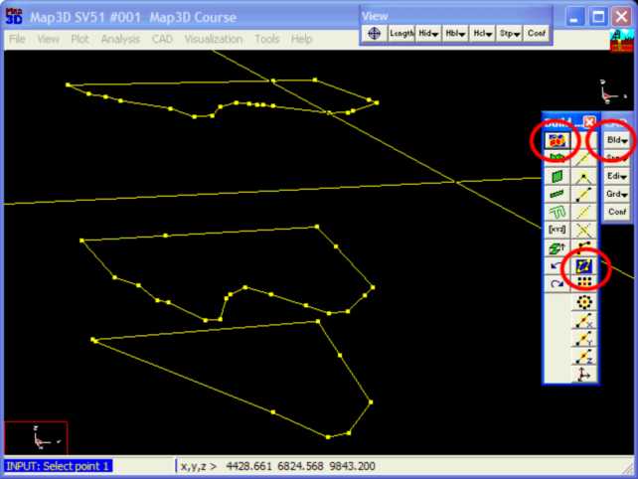638x479 pixels.
Task: Open the Analysis menu
Action: click(120, 39)
